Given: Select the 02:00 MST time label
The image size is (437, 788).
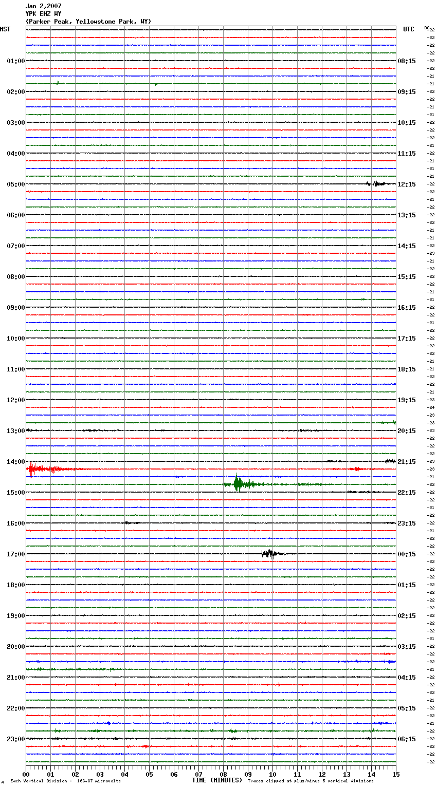Looking at the screenshot, I should [x=16, y=92].
